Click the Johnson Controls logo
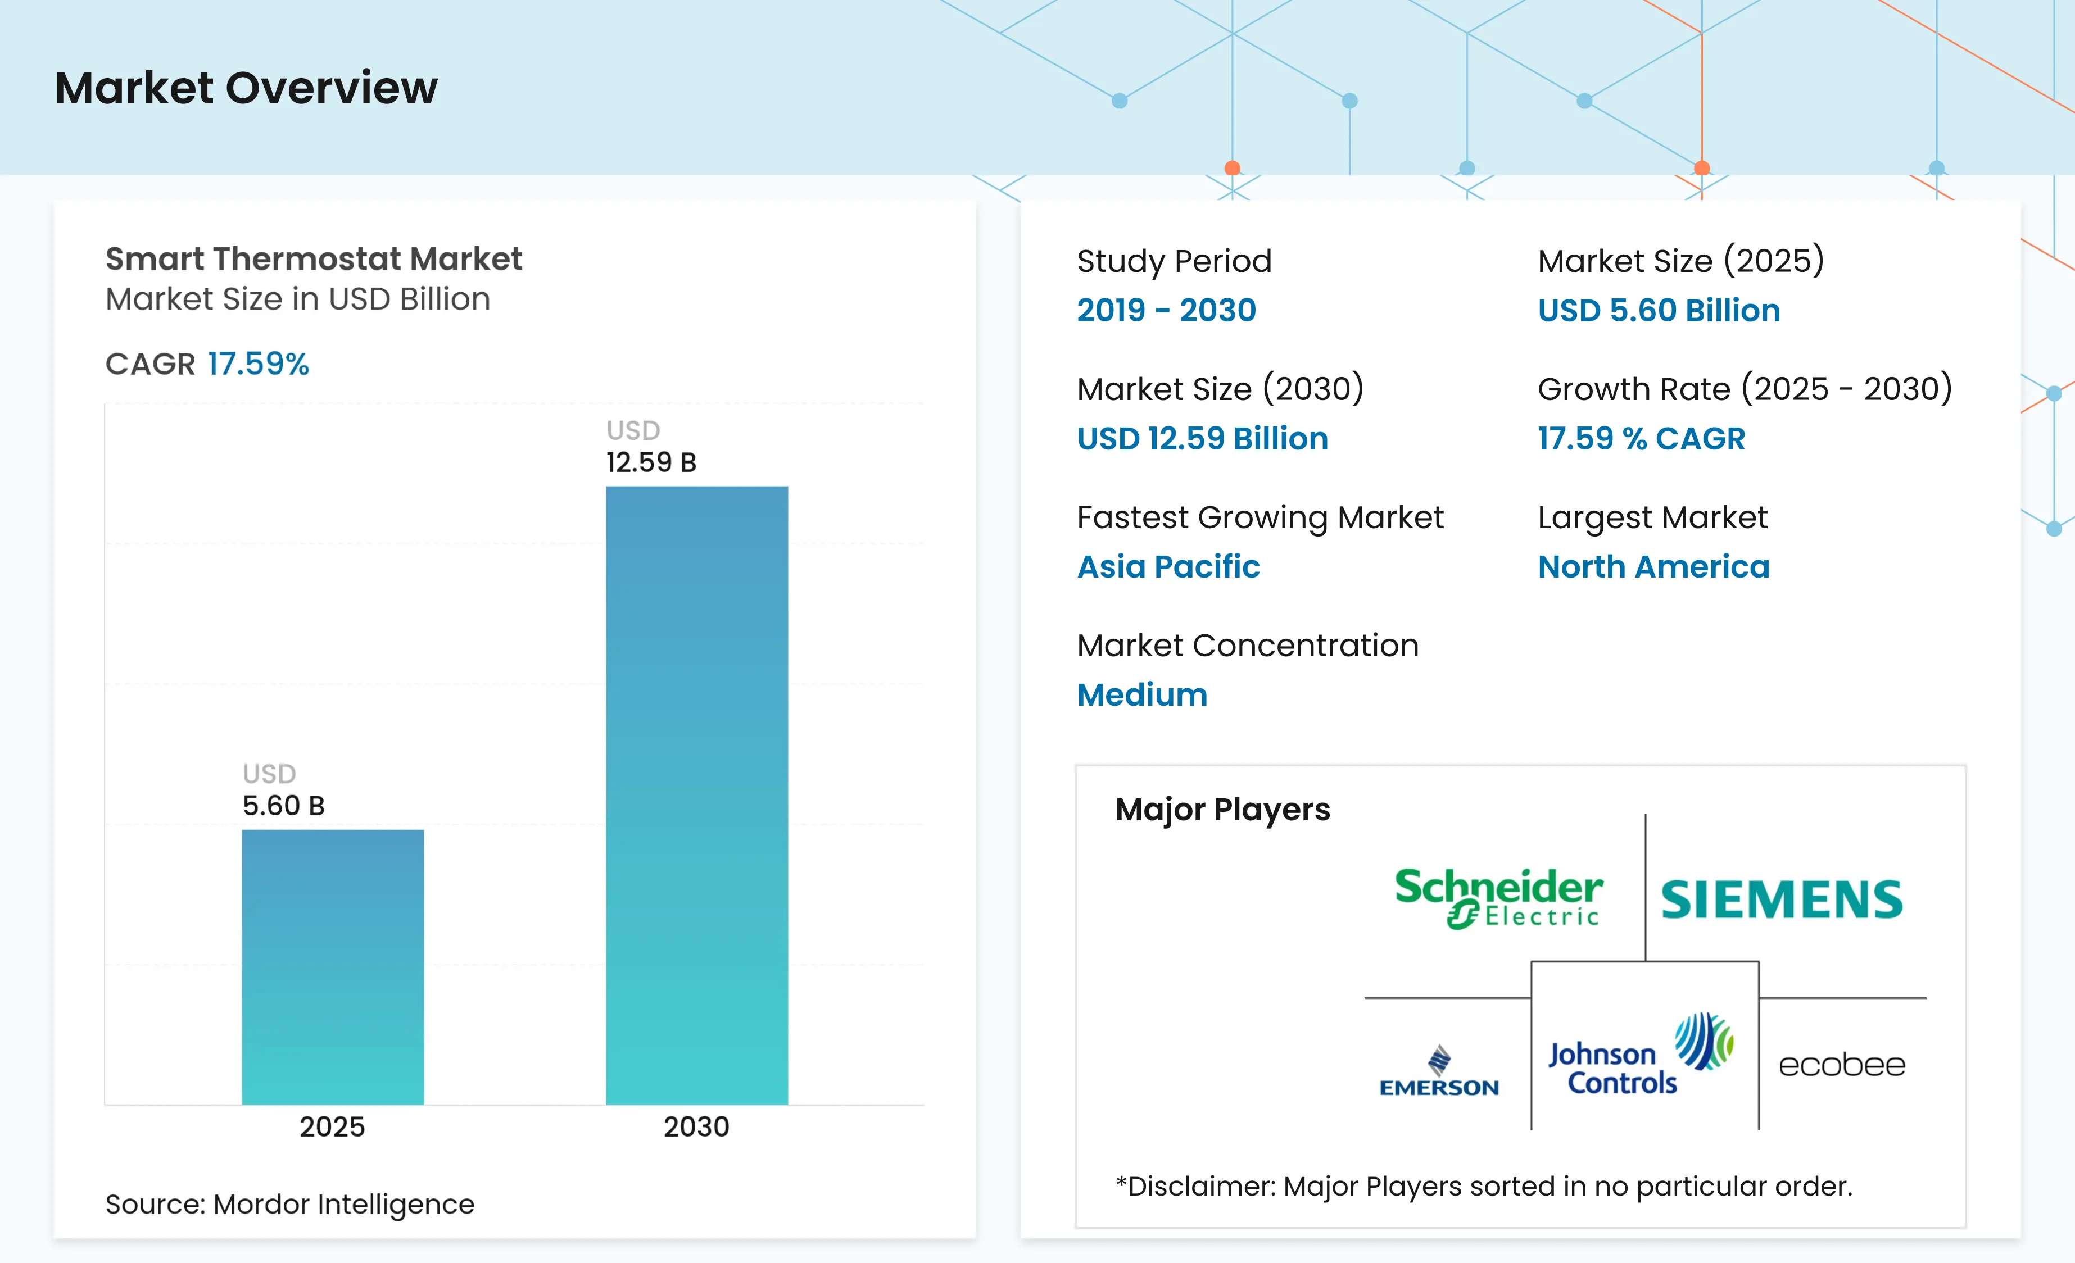 coord(1641,1053)
